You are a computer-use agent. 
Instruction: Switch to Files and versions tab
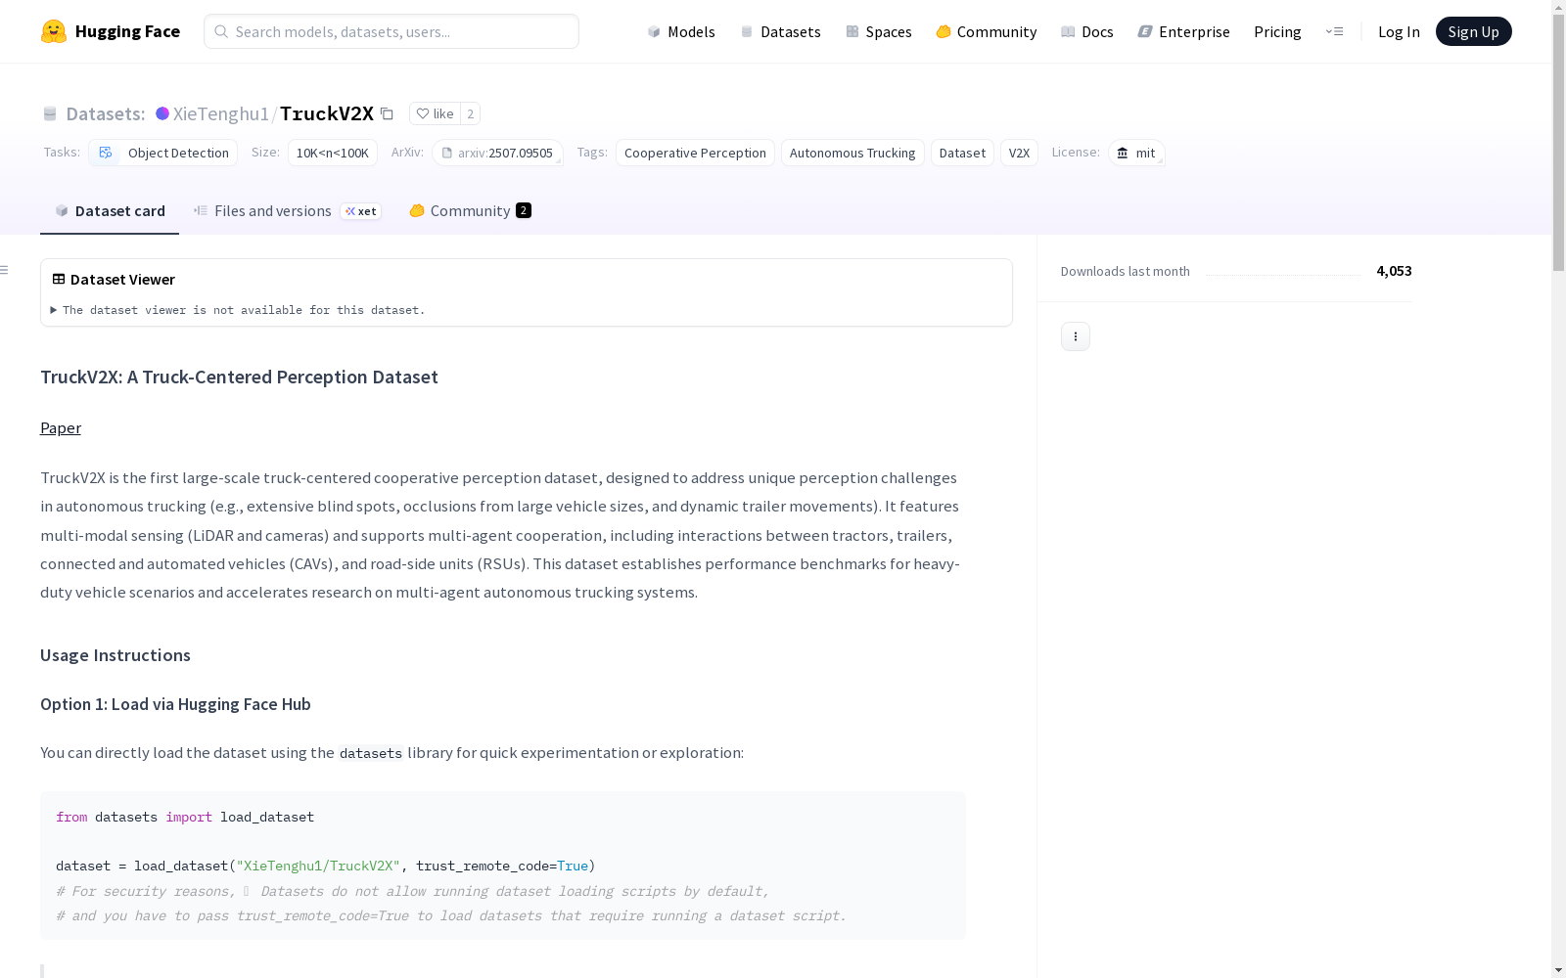[287, 211]
